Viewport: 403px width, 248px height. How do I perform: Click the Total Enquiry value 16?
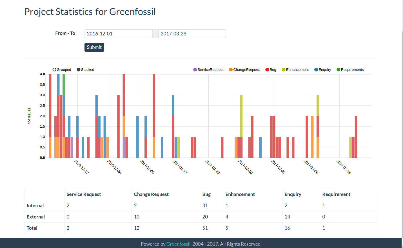[287, 228]
